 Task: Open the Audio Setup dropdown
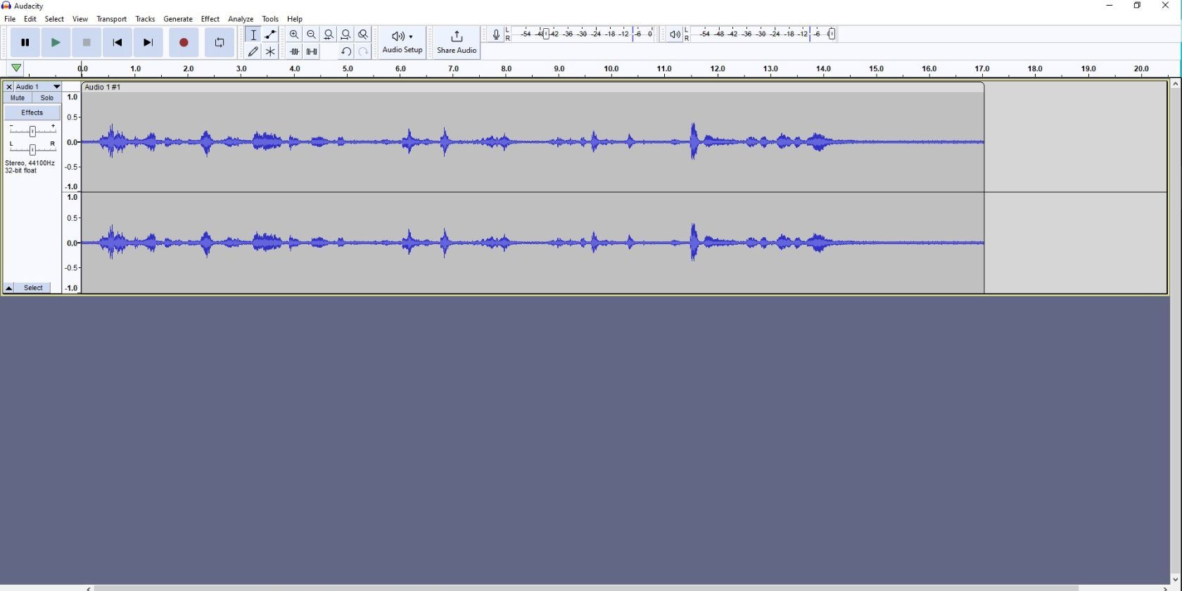402,42
